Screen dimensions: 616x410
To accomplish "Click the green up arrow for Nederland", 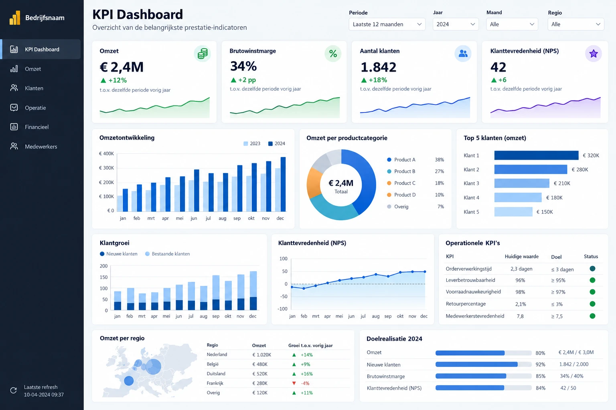I will coord(294,355).
